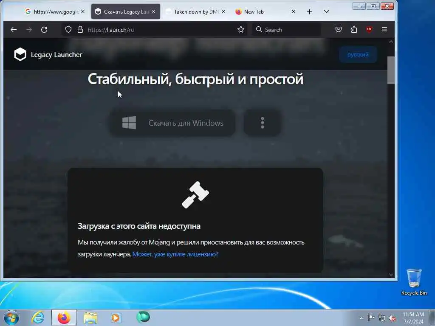This screenshot has height=326, width=435.
Task: Click the scrollbar up arrow
Action: click(391, 42)
